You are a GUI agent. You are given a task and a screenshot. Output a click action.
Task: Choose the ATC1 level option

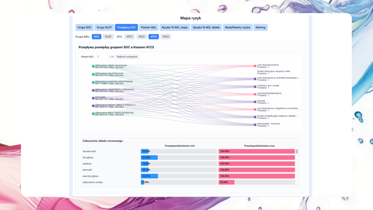pos(130,37)
